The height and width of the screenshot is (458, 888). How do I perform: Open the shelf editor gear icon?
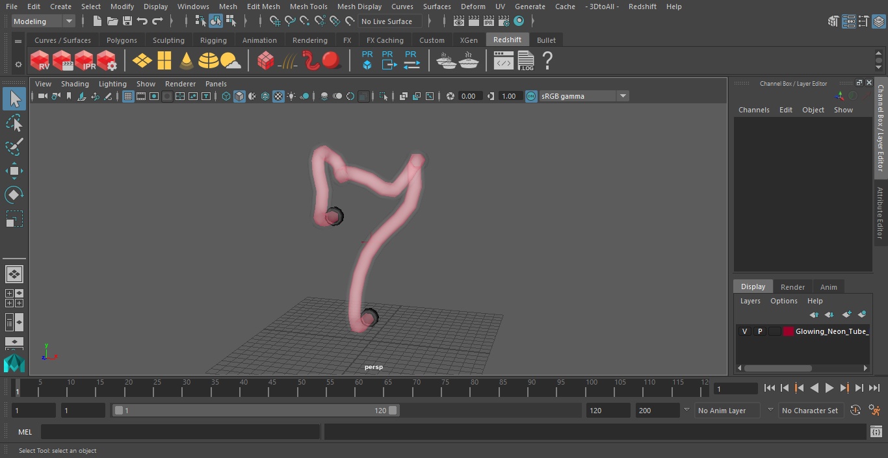(x=18, y=64)
